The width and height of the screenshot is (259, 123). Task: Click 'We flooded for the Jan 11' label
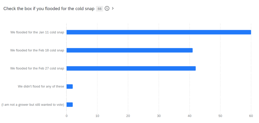point(37,32)
